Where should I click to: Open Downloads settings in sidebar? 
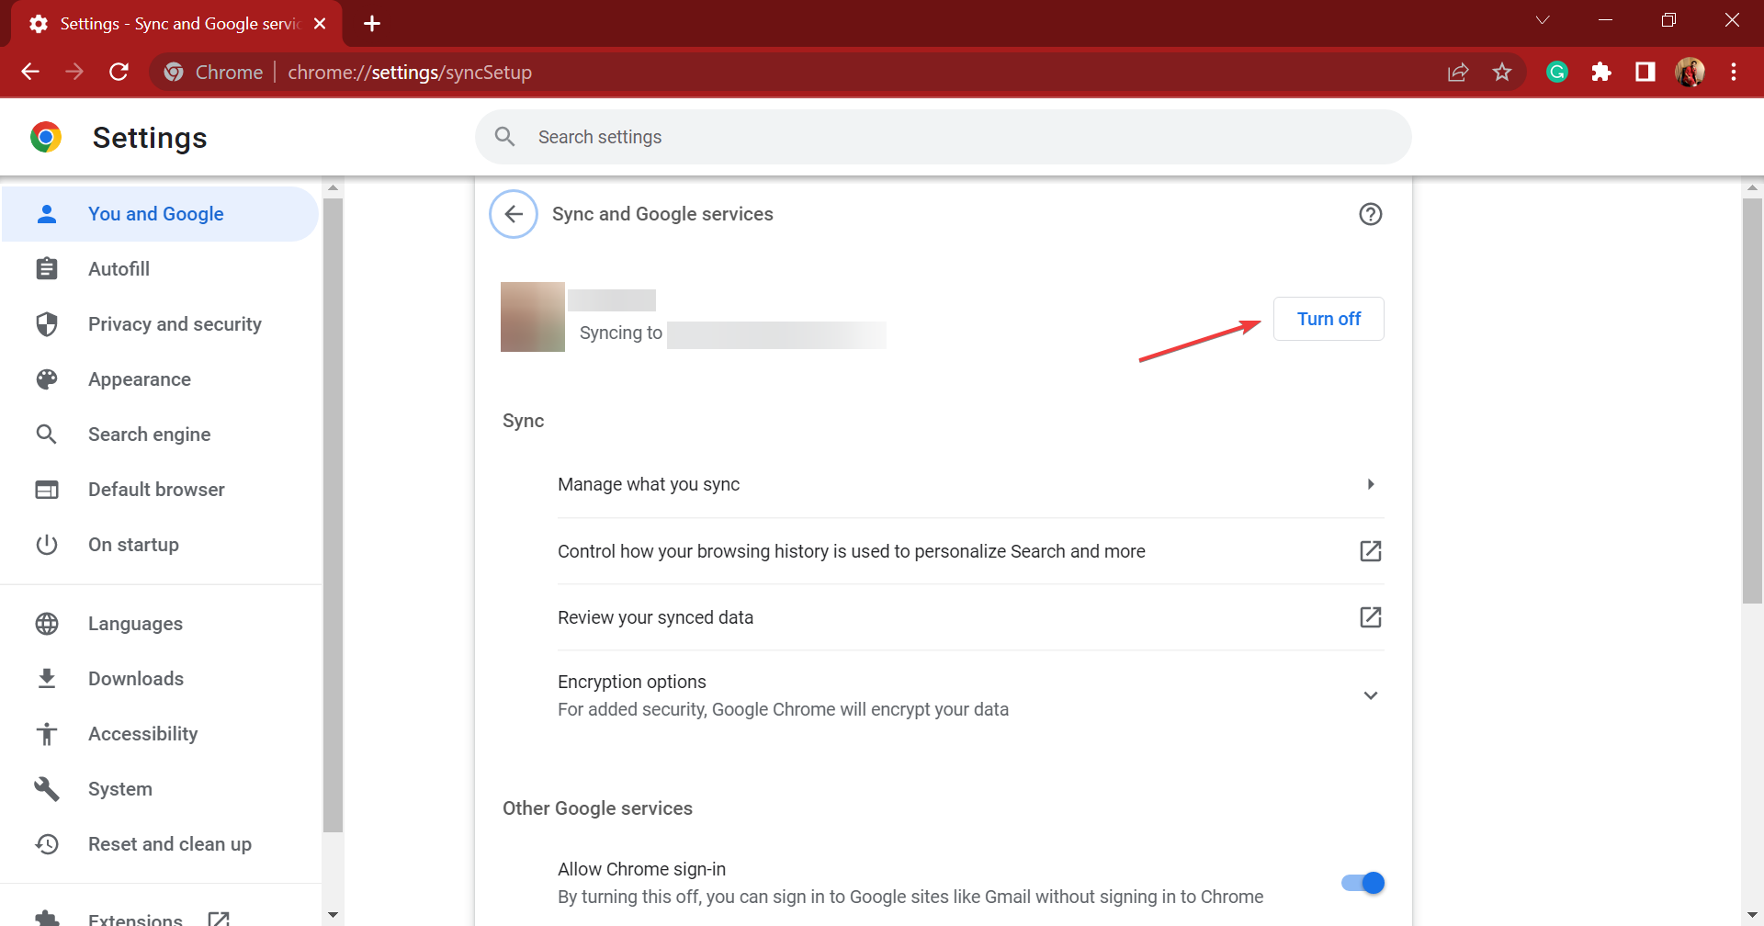[161, 679]
